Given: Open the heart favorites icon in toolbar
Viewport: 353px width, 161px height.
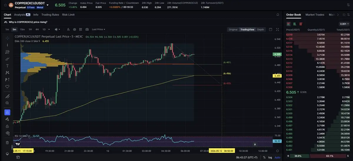Looking at the screenshot, I should point(7,87).
